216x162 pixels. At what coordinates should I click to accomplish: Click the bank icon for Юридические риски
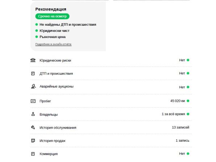point(33,60)
